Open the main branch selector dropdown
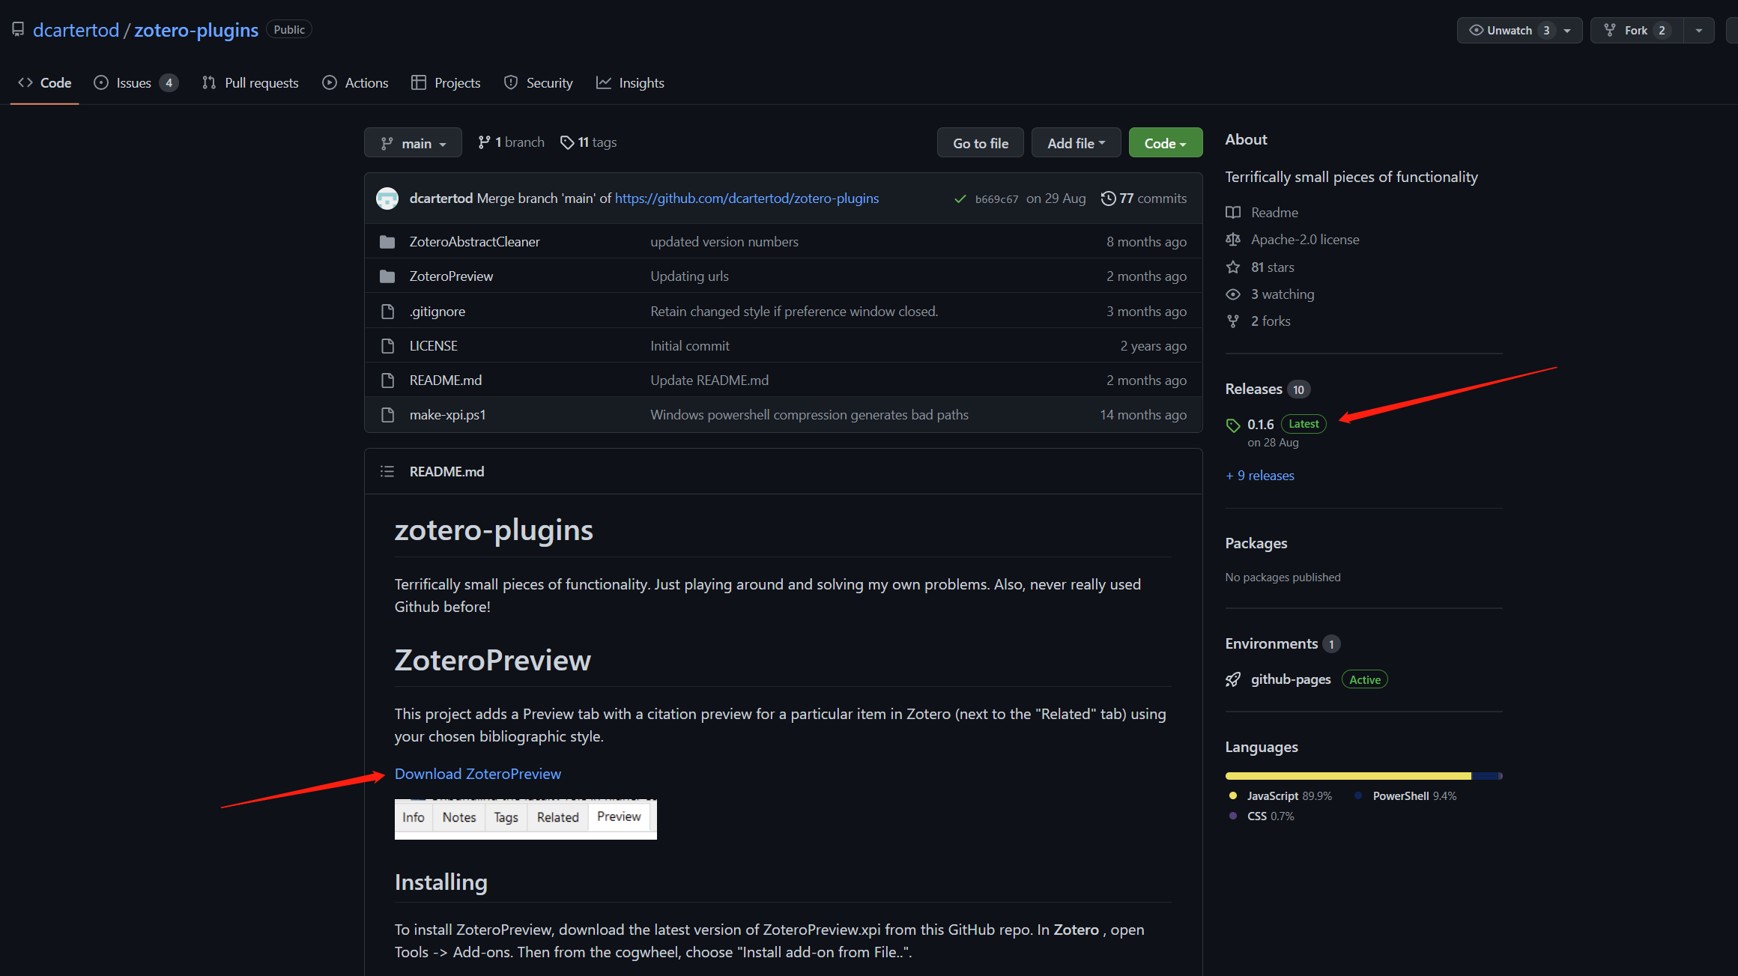 (x=413, y=142)
